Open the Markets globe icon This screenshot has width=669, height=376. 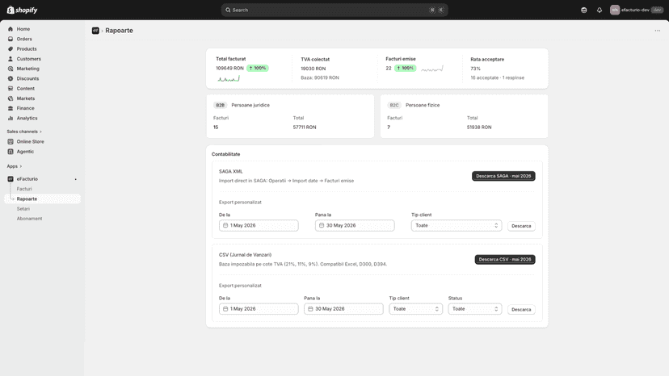point(11,98)
